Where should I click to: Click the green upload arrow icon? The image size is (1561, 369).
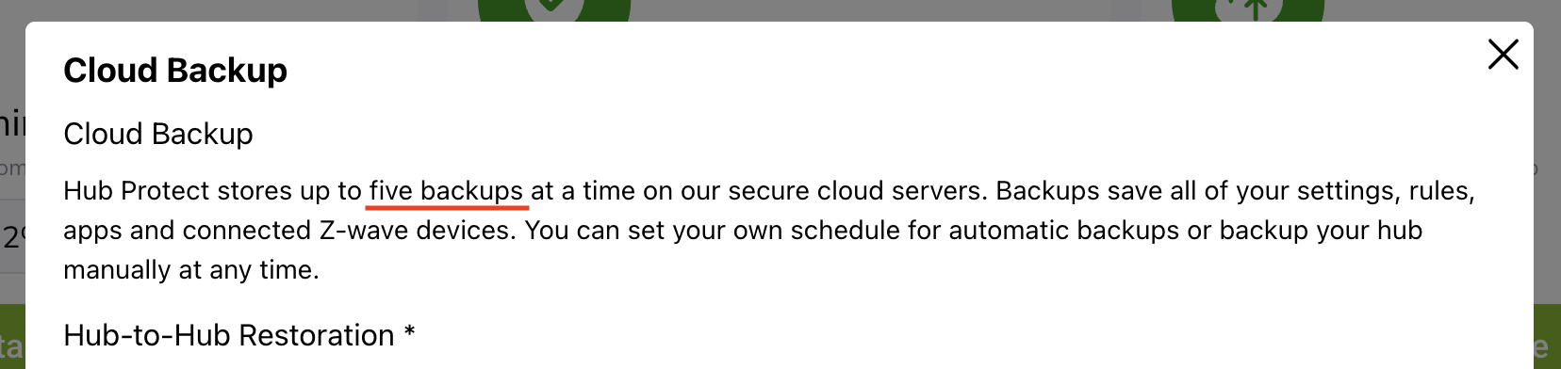click(x=1248, y=10)
